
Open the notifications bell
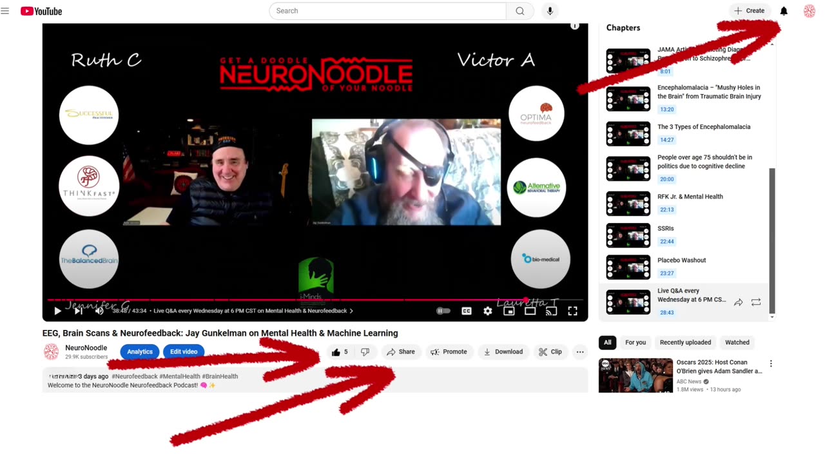(x=784, y=11)
